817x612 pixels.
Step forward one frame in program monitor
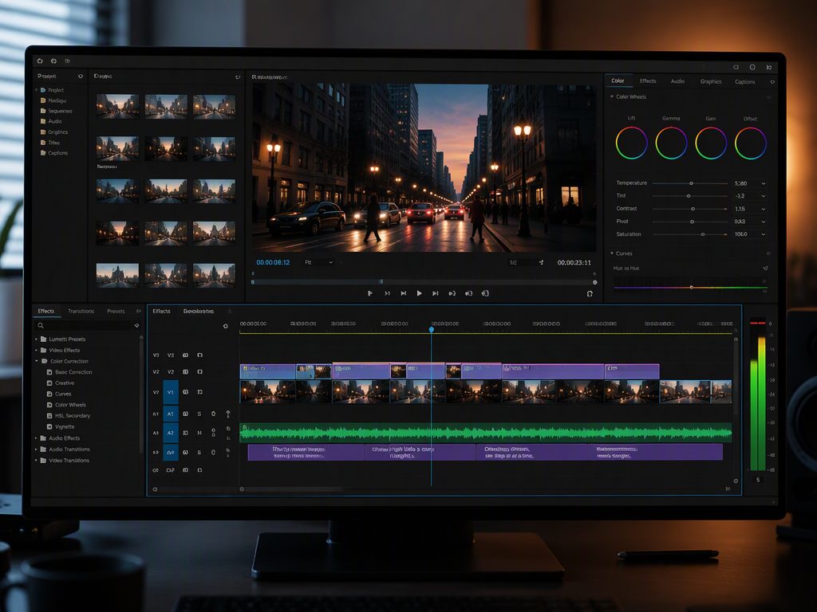(x=435, y=293)
